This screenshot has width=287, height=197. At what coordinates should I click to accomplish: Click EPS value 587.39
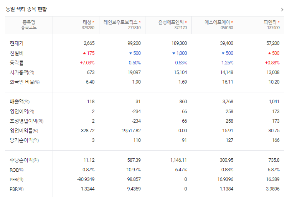(134, 160)
